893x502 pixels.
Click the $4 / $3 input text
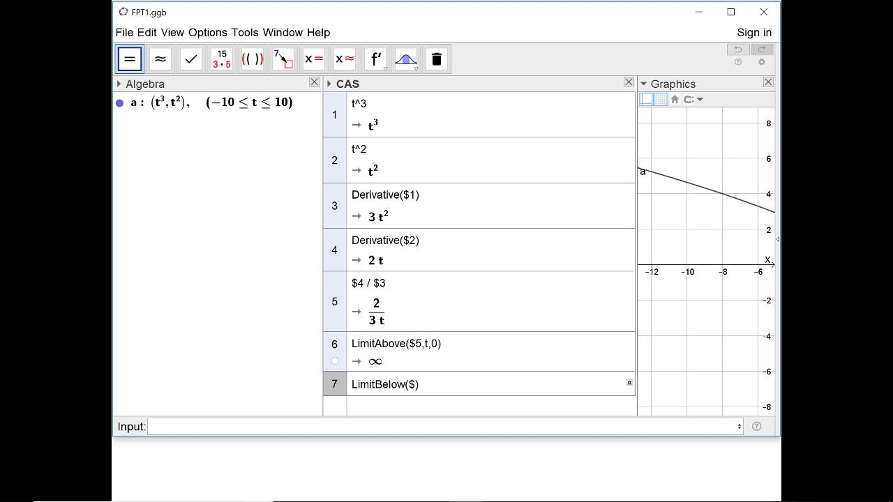click(368, 283)
